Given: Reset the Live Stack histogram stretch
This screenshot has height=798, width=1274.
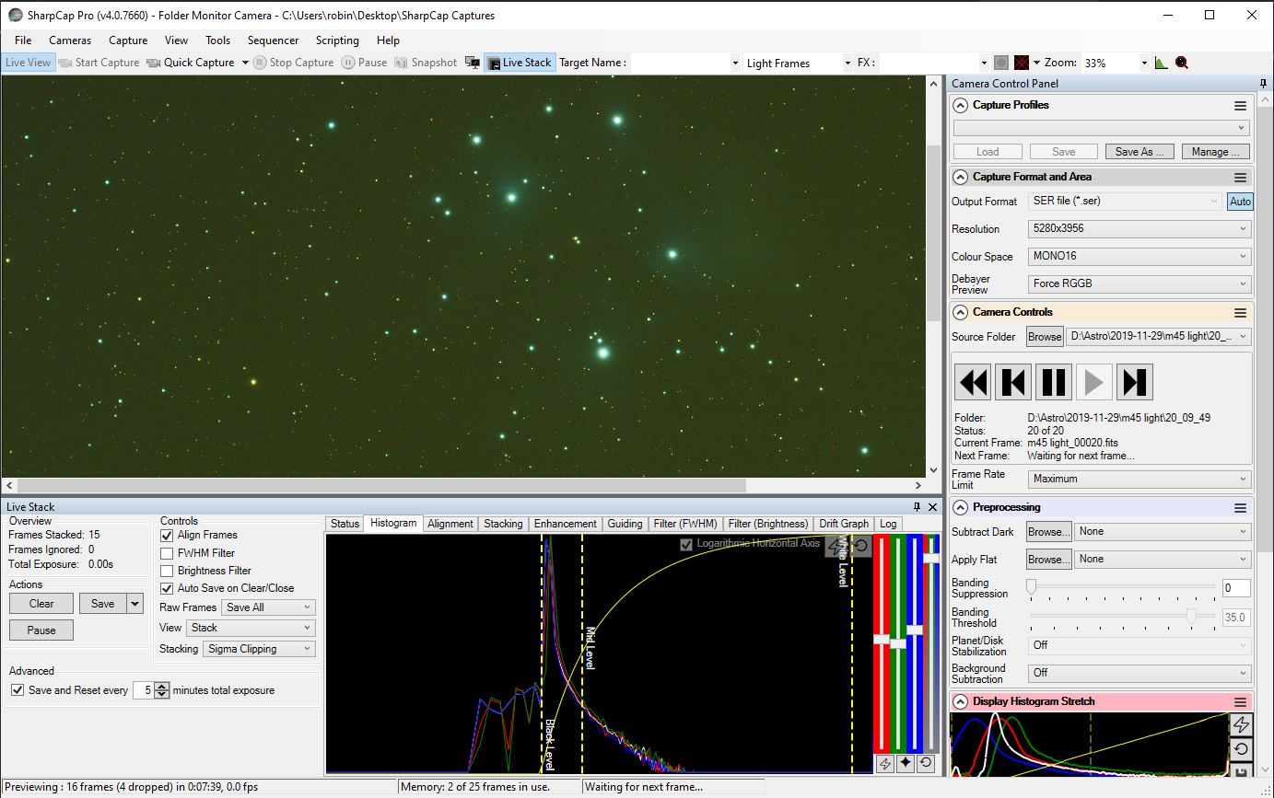Looking at the screenshot, I should [860, 546].
